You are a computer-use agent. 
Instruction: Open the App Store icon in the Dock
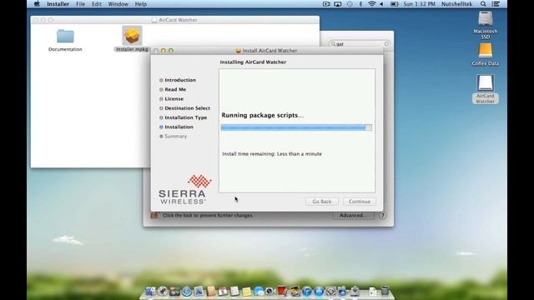click(319, 291)
